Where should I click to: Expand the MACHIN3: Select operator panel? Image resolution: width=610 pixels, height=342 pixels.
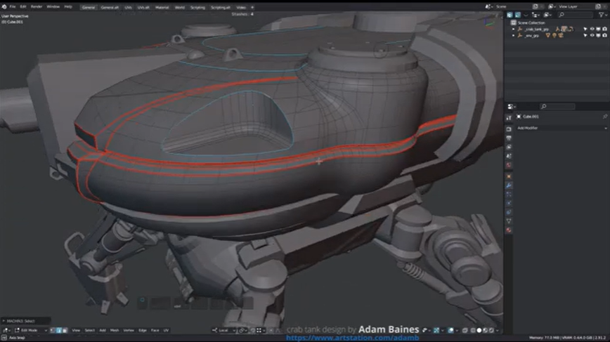coord(25,321)
